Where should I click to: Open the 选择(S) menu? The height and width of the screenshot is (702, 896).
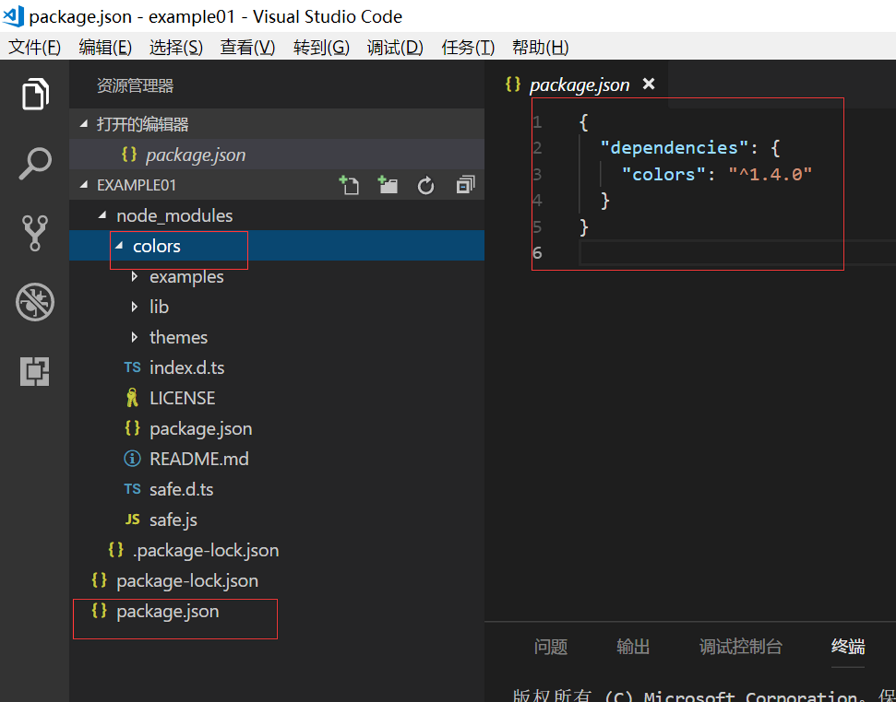coord(176,47)
